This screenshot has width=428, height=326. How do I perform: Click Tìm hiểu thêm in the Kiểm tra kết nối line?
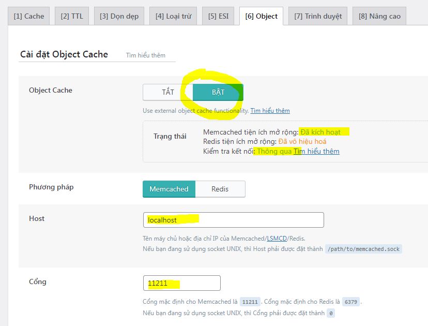tap(316, 151)
